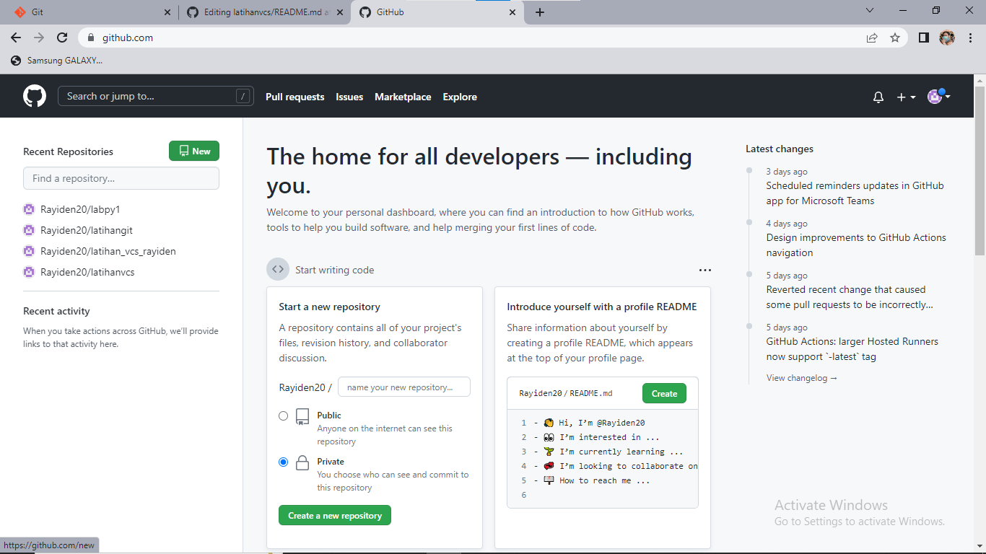Click the Start writing code angle-brackets icon

(278, 268)
